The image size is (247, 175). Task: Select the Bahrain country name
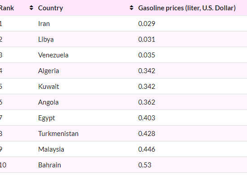point(49,165)
